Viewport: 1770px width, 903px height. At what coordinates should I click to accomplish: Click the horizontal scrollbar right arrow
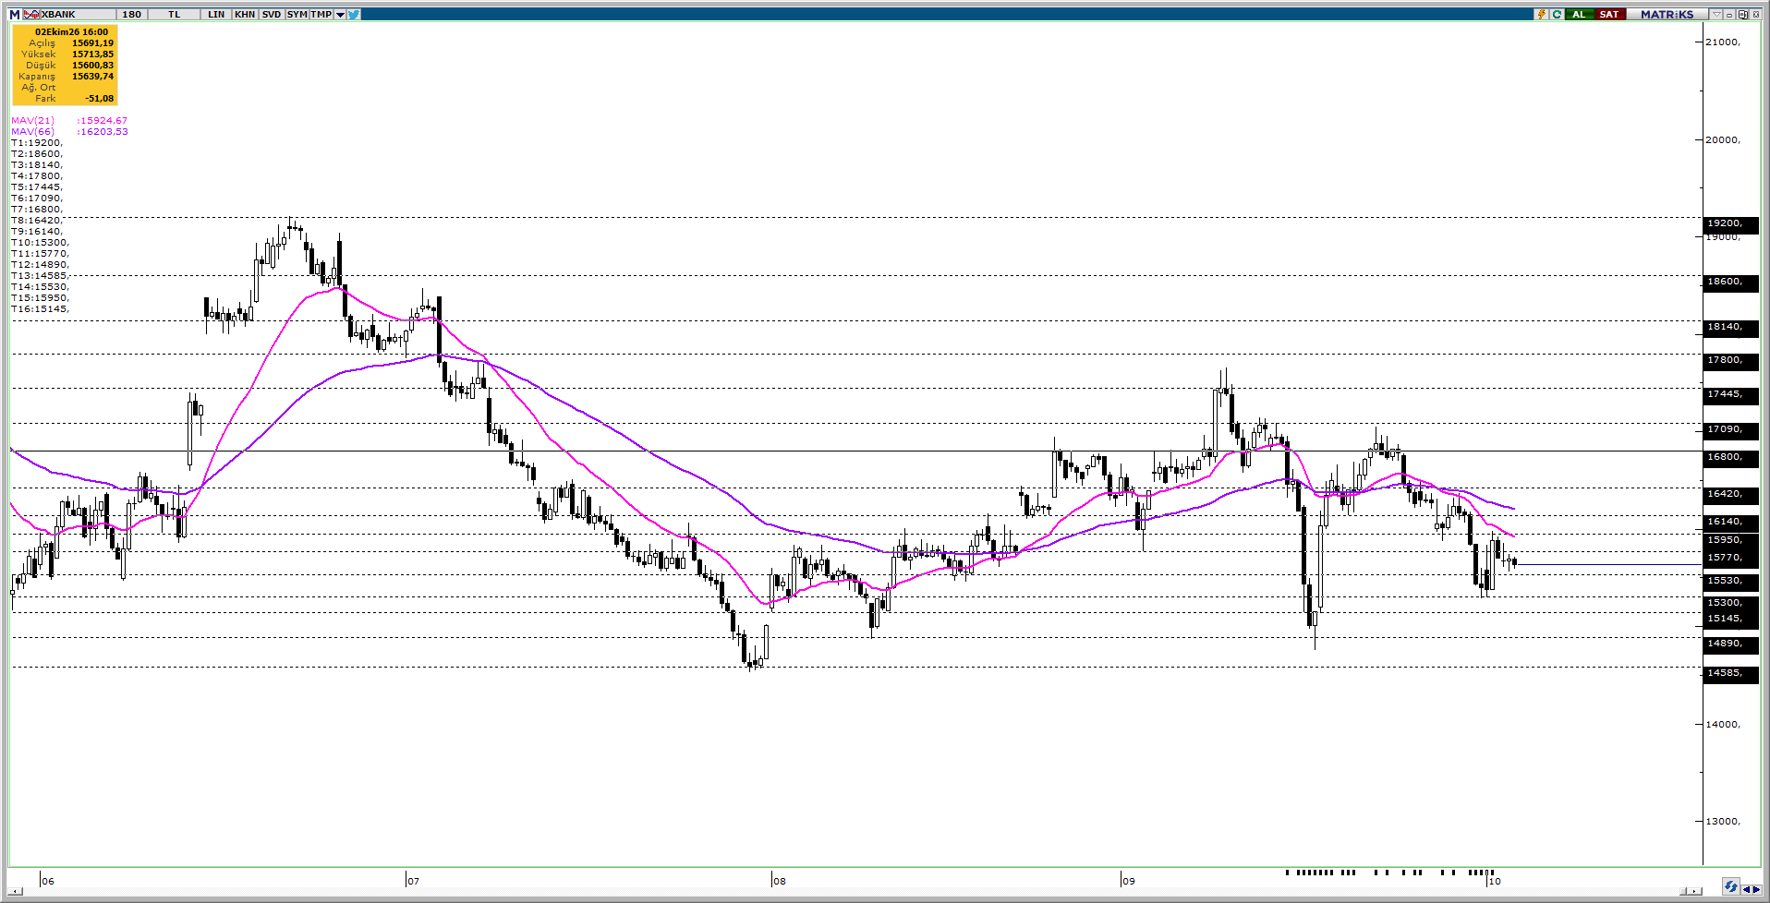pos(1696,891)
